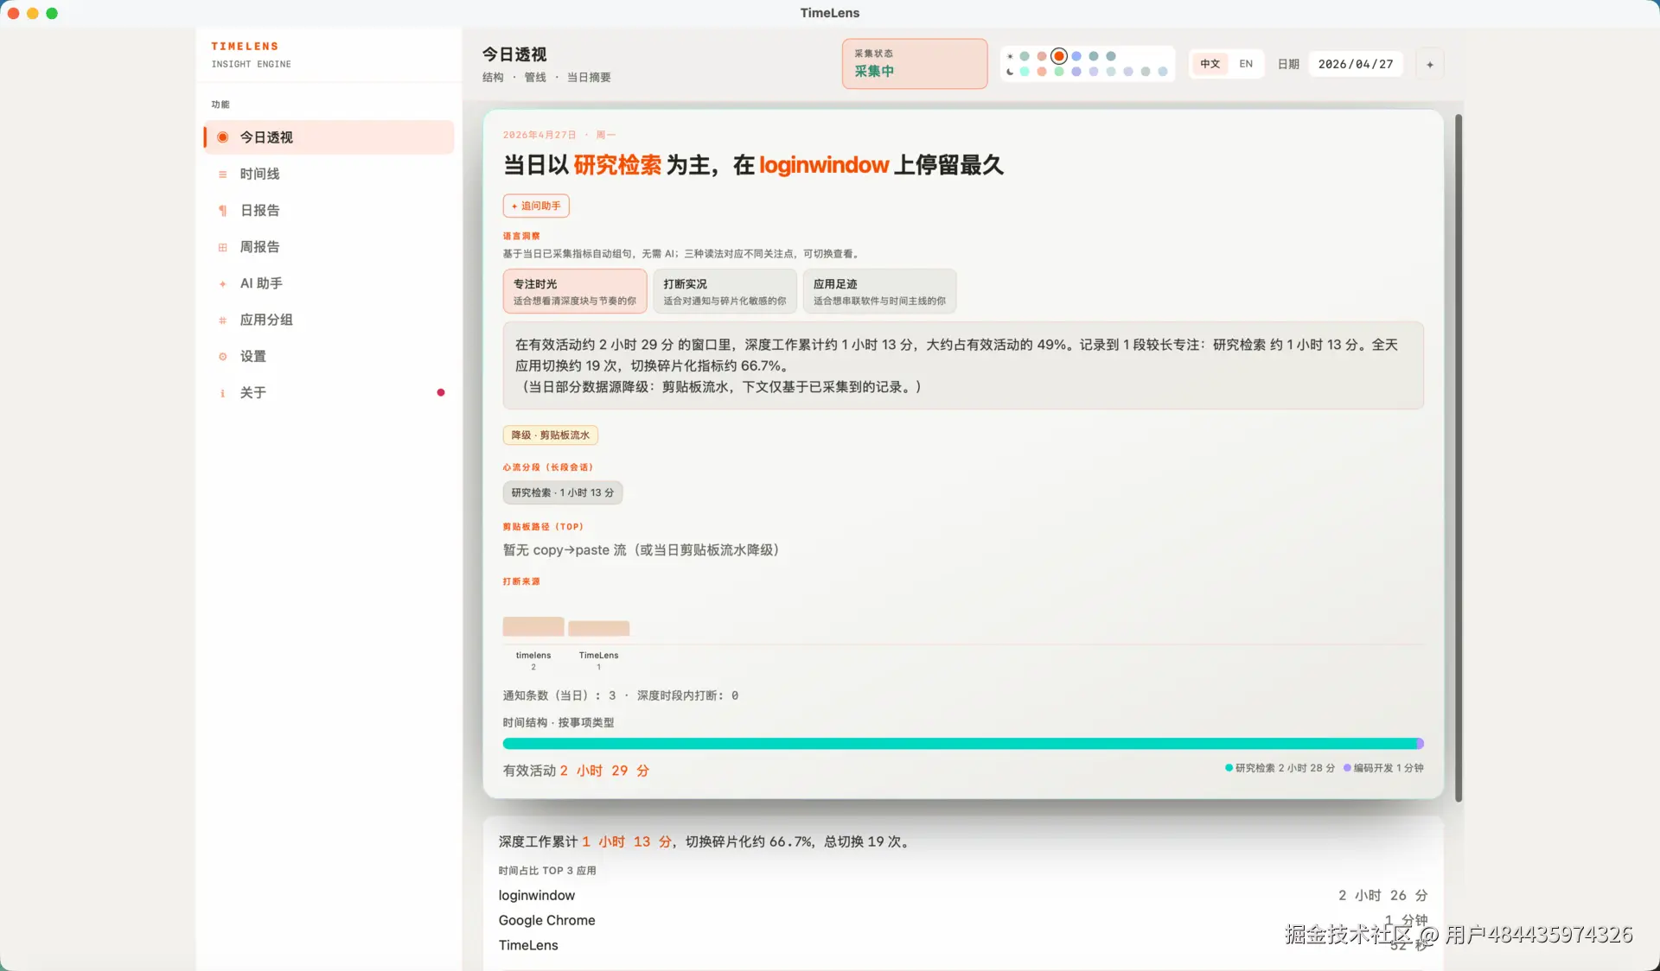This screenshot has width=1660, height=971.
Task: Select the 打断实况 reading mode
Action: click(x=725, y=291)
